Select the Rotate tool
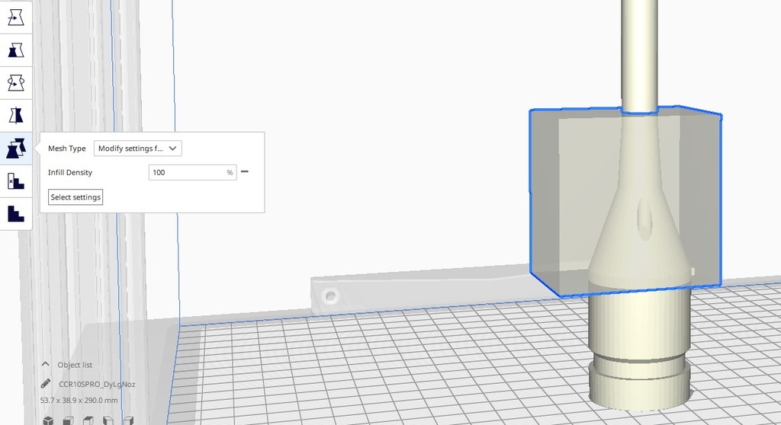781x425 pixels. [x=16, y=82]
